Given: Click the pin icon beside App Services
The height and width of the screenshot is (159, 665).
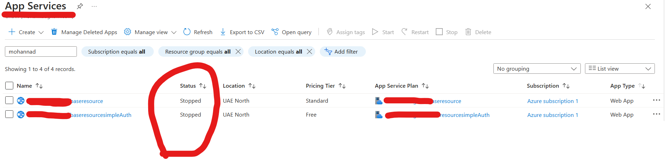Looking at the screenshot, I should click(x=80, y=6).
